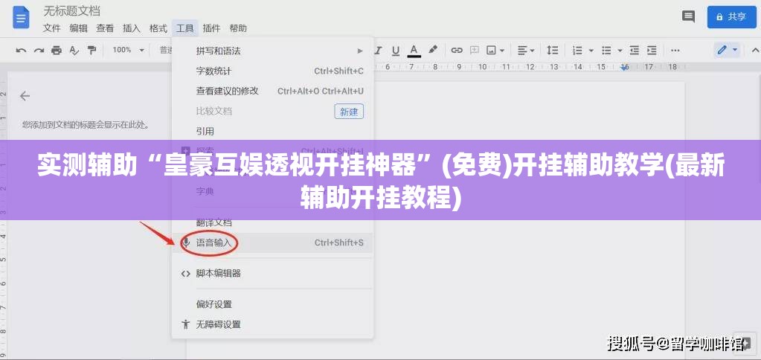This screenshot has height=360, width=761.
Task: Click the spell check icon
Action: pyautogui.click(x=74, y=50)
